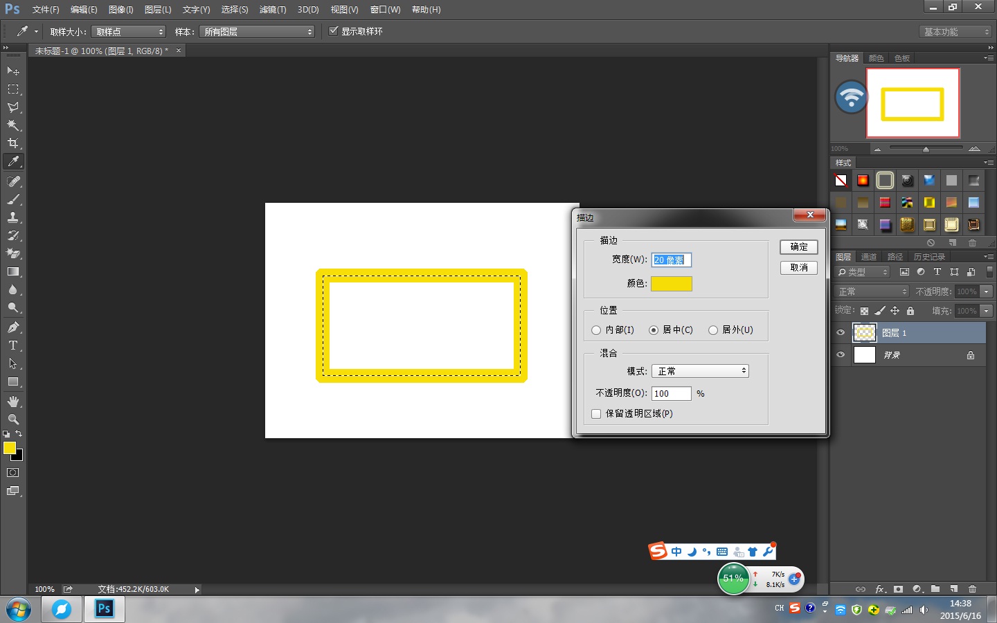Select the Zoom tool in toolbar
Image resolution: width=997 pixels, height=623 pixels.
click(x=13, y=419)
